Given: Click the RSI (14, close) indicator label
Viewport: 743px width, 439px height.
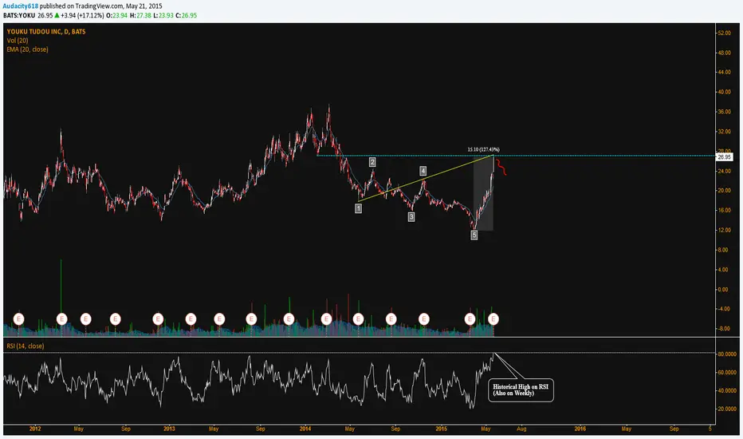Looking at the screenshot, I should coord(26,346).
